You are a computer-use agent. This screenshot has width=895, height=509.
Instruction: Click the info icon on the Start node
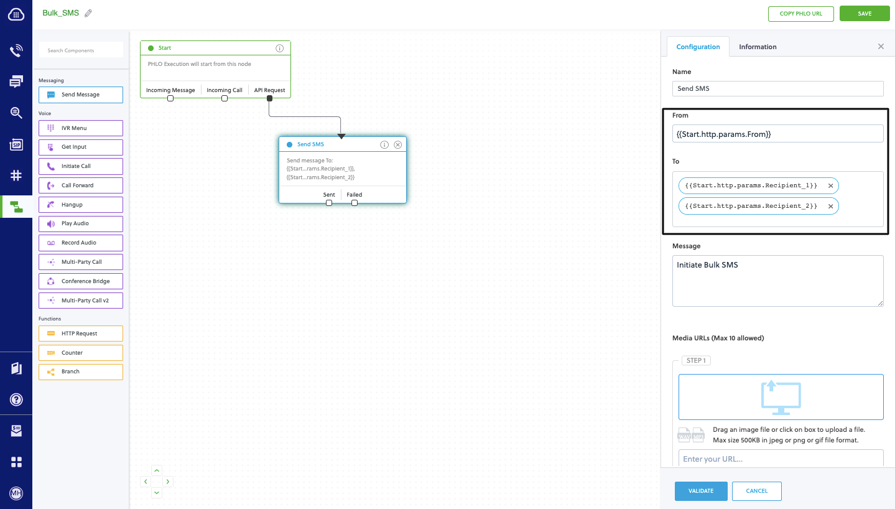click(279, 48)
